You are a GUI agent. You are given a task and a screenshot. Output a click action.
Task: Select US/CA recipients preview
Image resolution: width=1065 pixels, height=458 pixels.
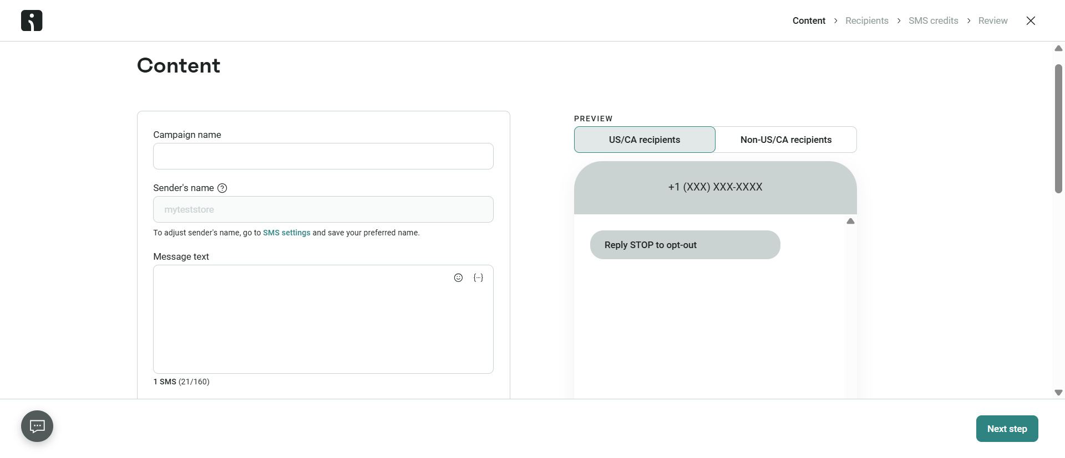[x=645, y=140]
